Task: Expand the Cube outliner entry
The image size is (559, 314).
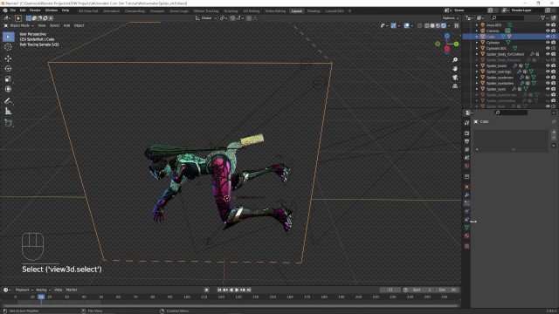Action: (477, 37)
